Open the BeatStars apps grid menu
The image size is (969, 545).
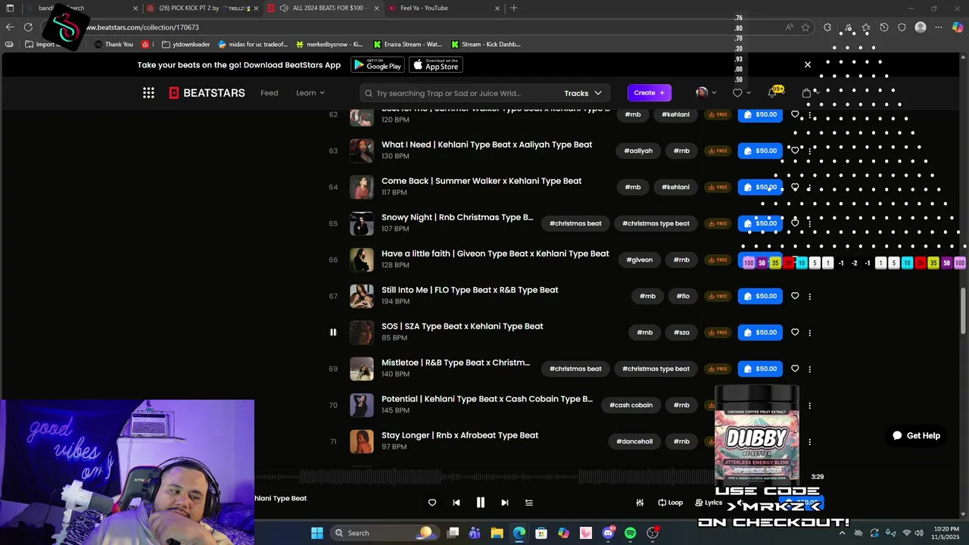tap(148, 93)
